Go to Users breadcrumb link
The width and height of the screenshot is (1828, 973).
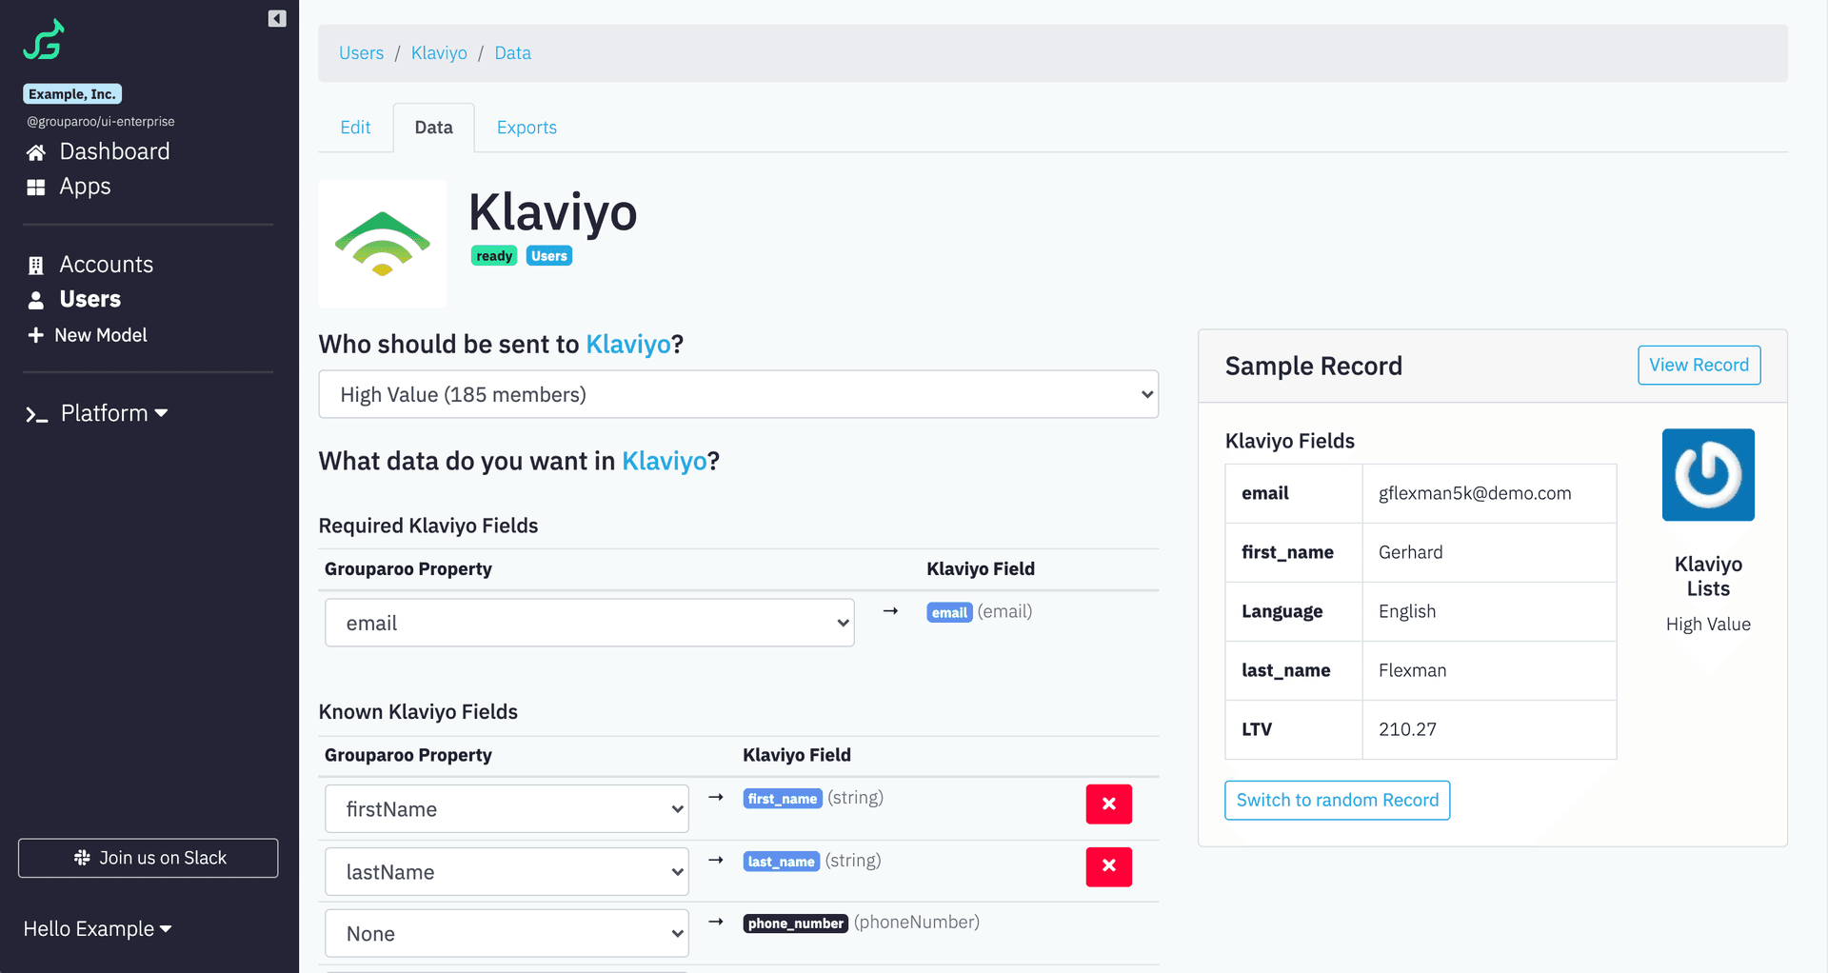(x=361, y=53)
